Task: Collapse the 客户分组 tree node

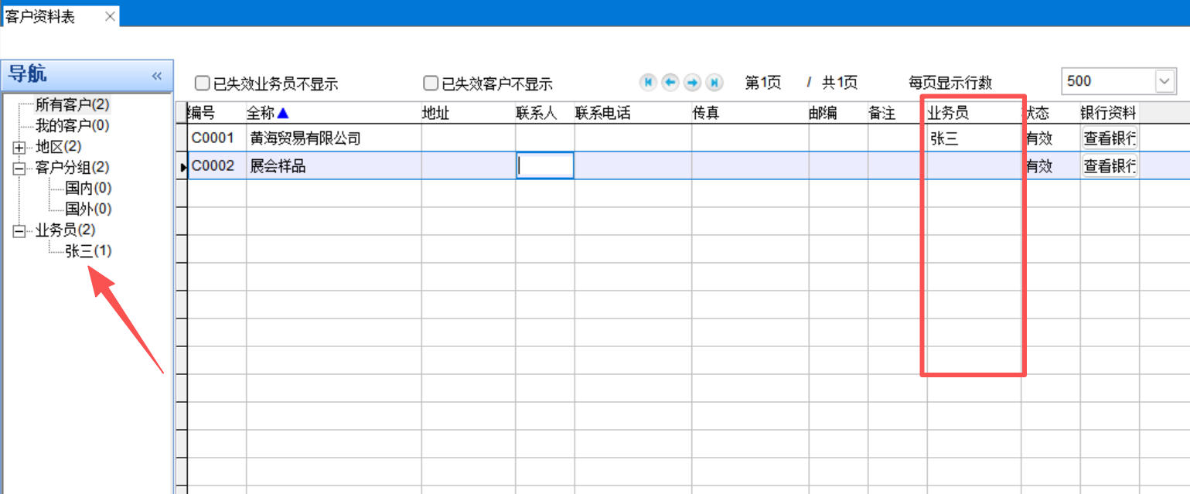Action: coord(19,168)
